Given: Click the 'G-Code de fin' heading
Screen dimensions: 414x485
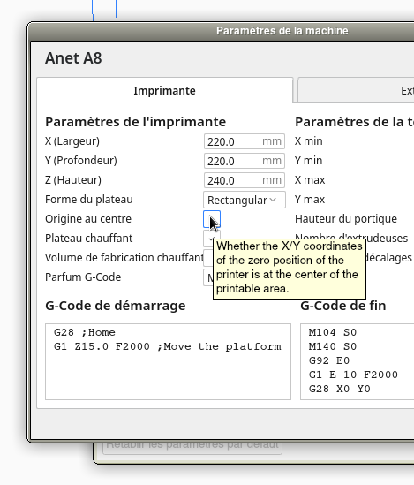Looking at the screenshot, I should coord(342,306).
